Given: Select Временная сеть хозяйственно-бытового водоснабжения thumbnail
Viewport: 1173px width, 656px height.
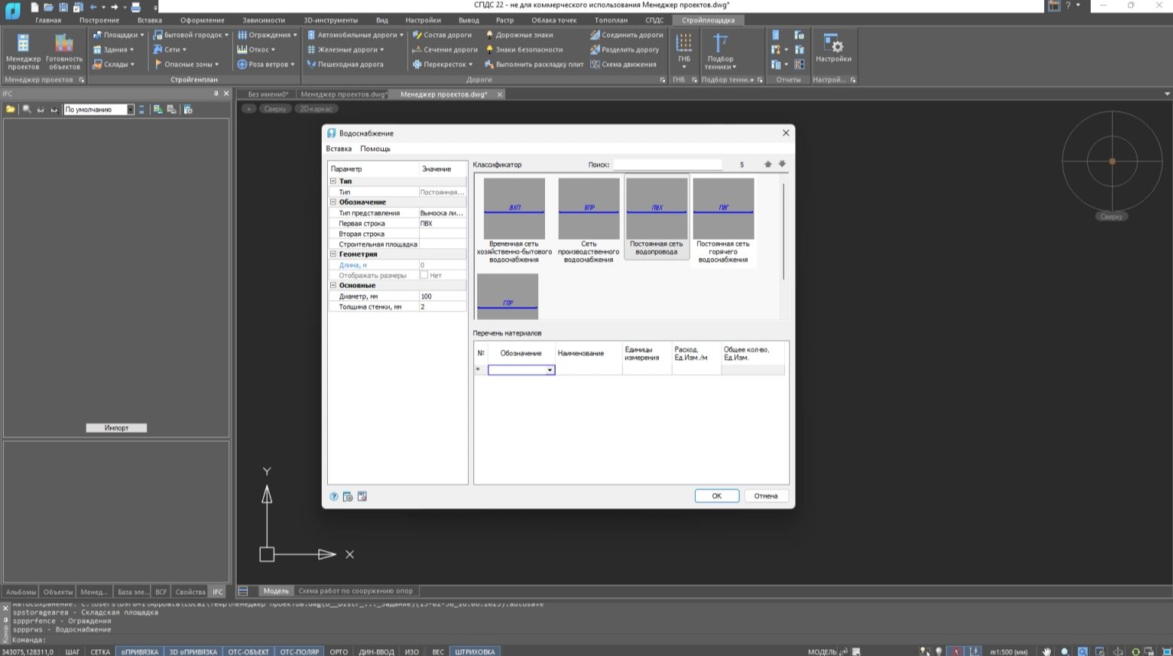Looking at the screenshot, I should pyautogui.click(x=514, y=220).
